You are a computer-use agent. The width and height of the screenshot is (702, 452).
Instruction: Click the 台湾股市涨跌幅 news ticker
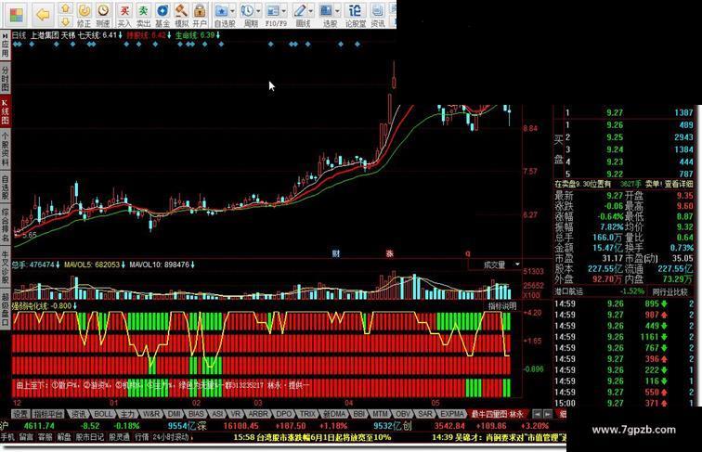point(312,437)
